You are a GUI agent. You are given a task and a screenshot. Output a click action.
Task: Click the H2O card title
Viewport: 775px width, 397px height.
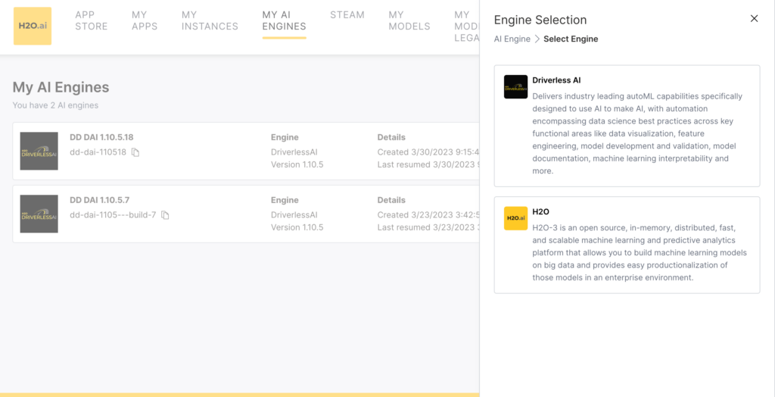tap(540, 212)
